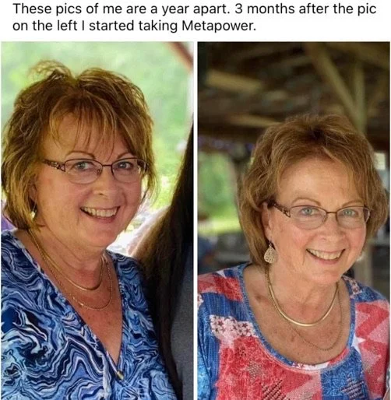
Task: Click the teardrop earring in right photo
Action: coord(270,253)
